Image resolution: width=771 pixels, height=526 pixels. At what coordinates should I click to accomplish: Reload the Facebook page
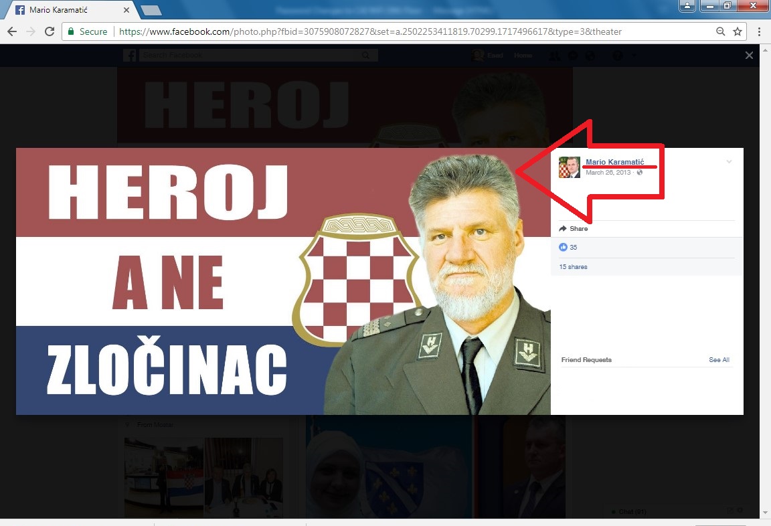pyautogui.click(x=49, y=31)
